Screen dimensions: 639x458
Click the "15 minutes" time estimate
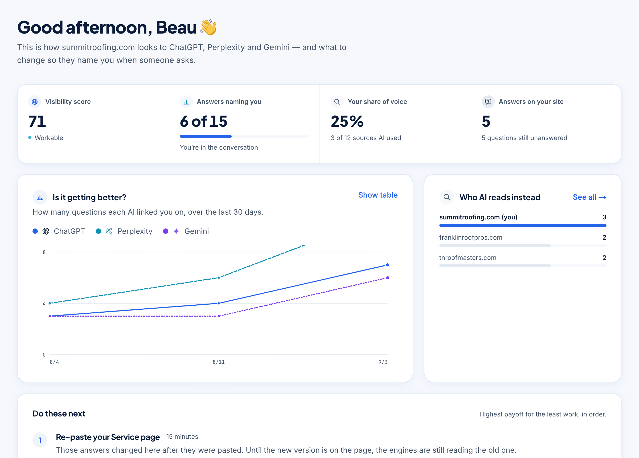tap(182, 437)
